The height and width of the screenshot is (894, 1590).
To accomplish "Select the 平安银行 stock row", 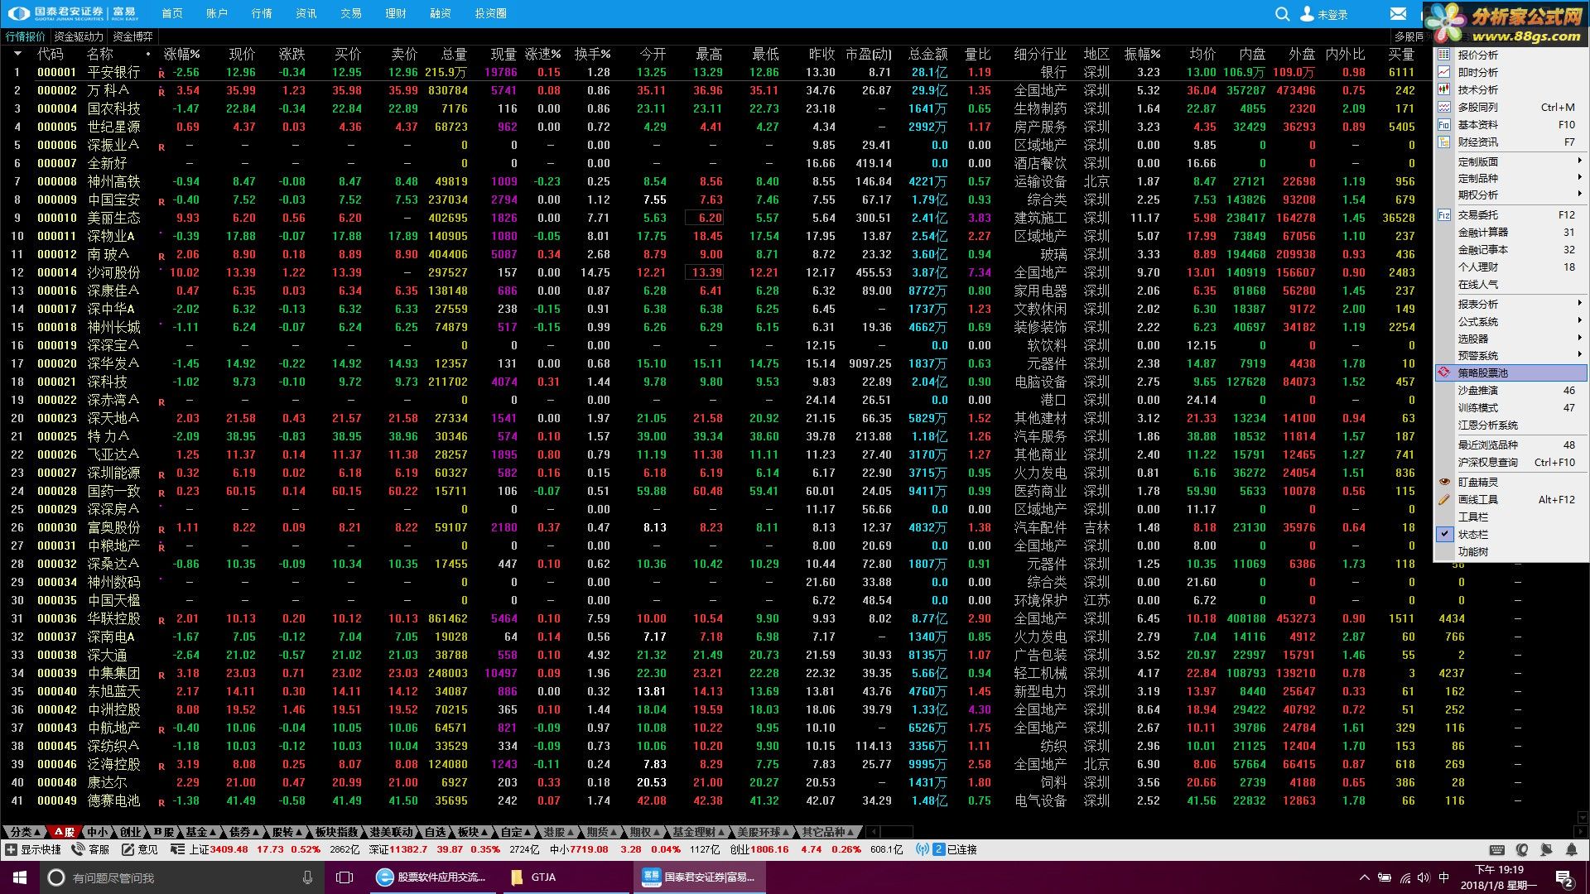I will tap(716, 72).
